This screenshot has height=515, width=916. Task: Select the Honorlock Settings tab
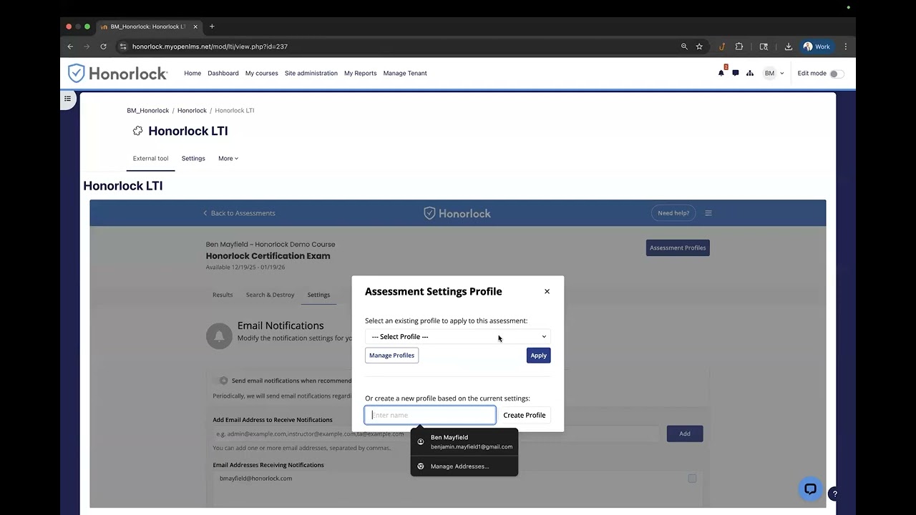pyautogui.click(x=318, y=295)
